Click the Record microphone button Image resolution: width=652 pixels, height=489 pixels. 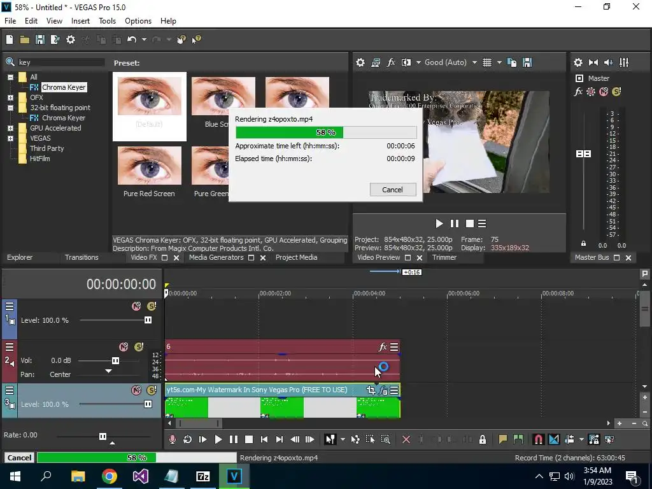click(172, 439)
